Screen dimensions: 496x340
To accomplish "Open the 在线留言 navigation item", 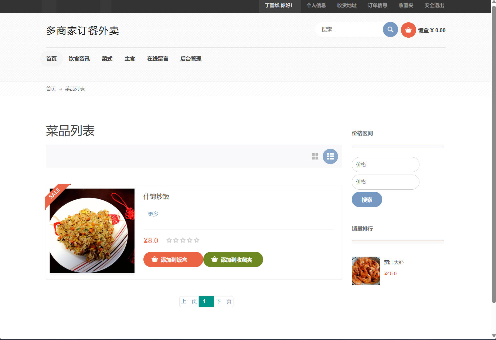I will [x=158, y=59].
